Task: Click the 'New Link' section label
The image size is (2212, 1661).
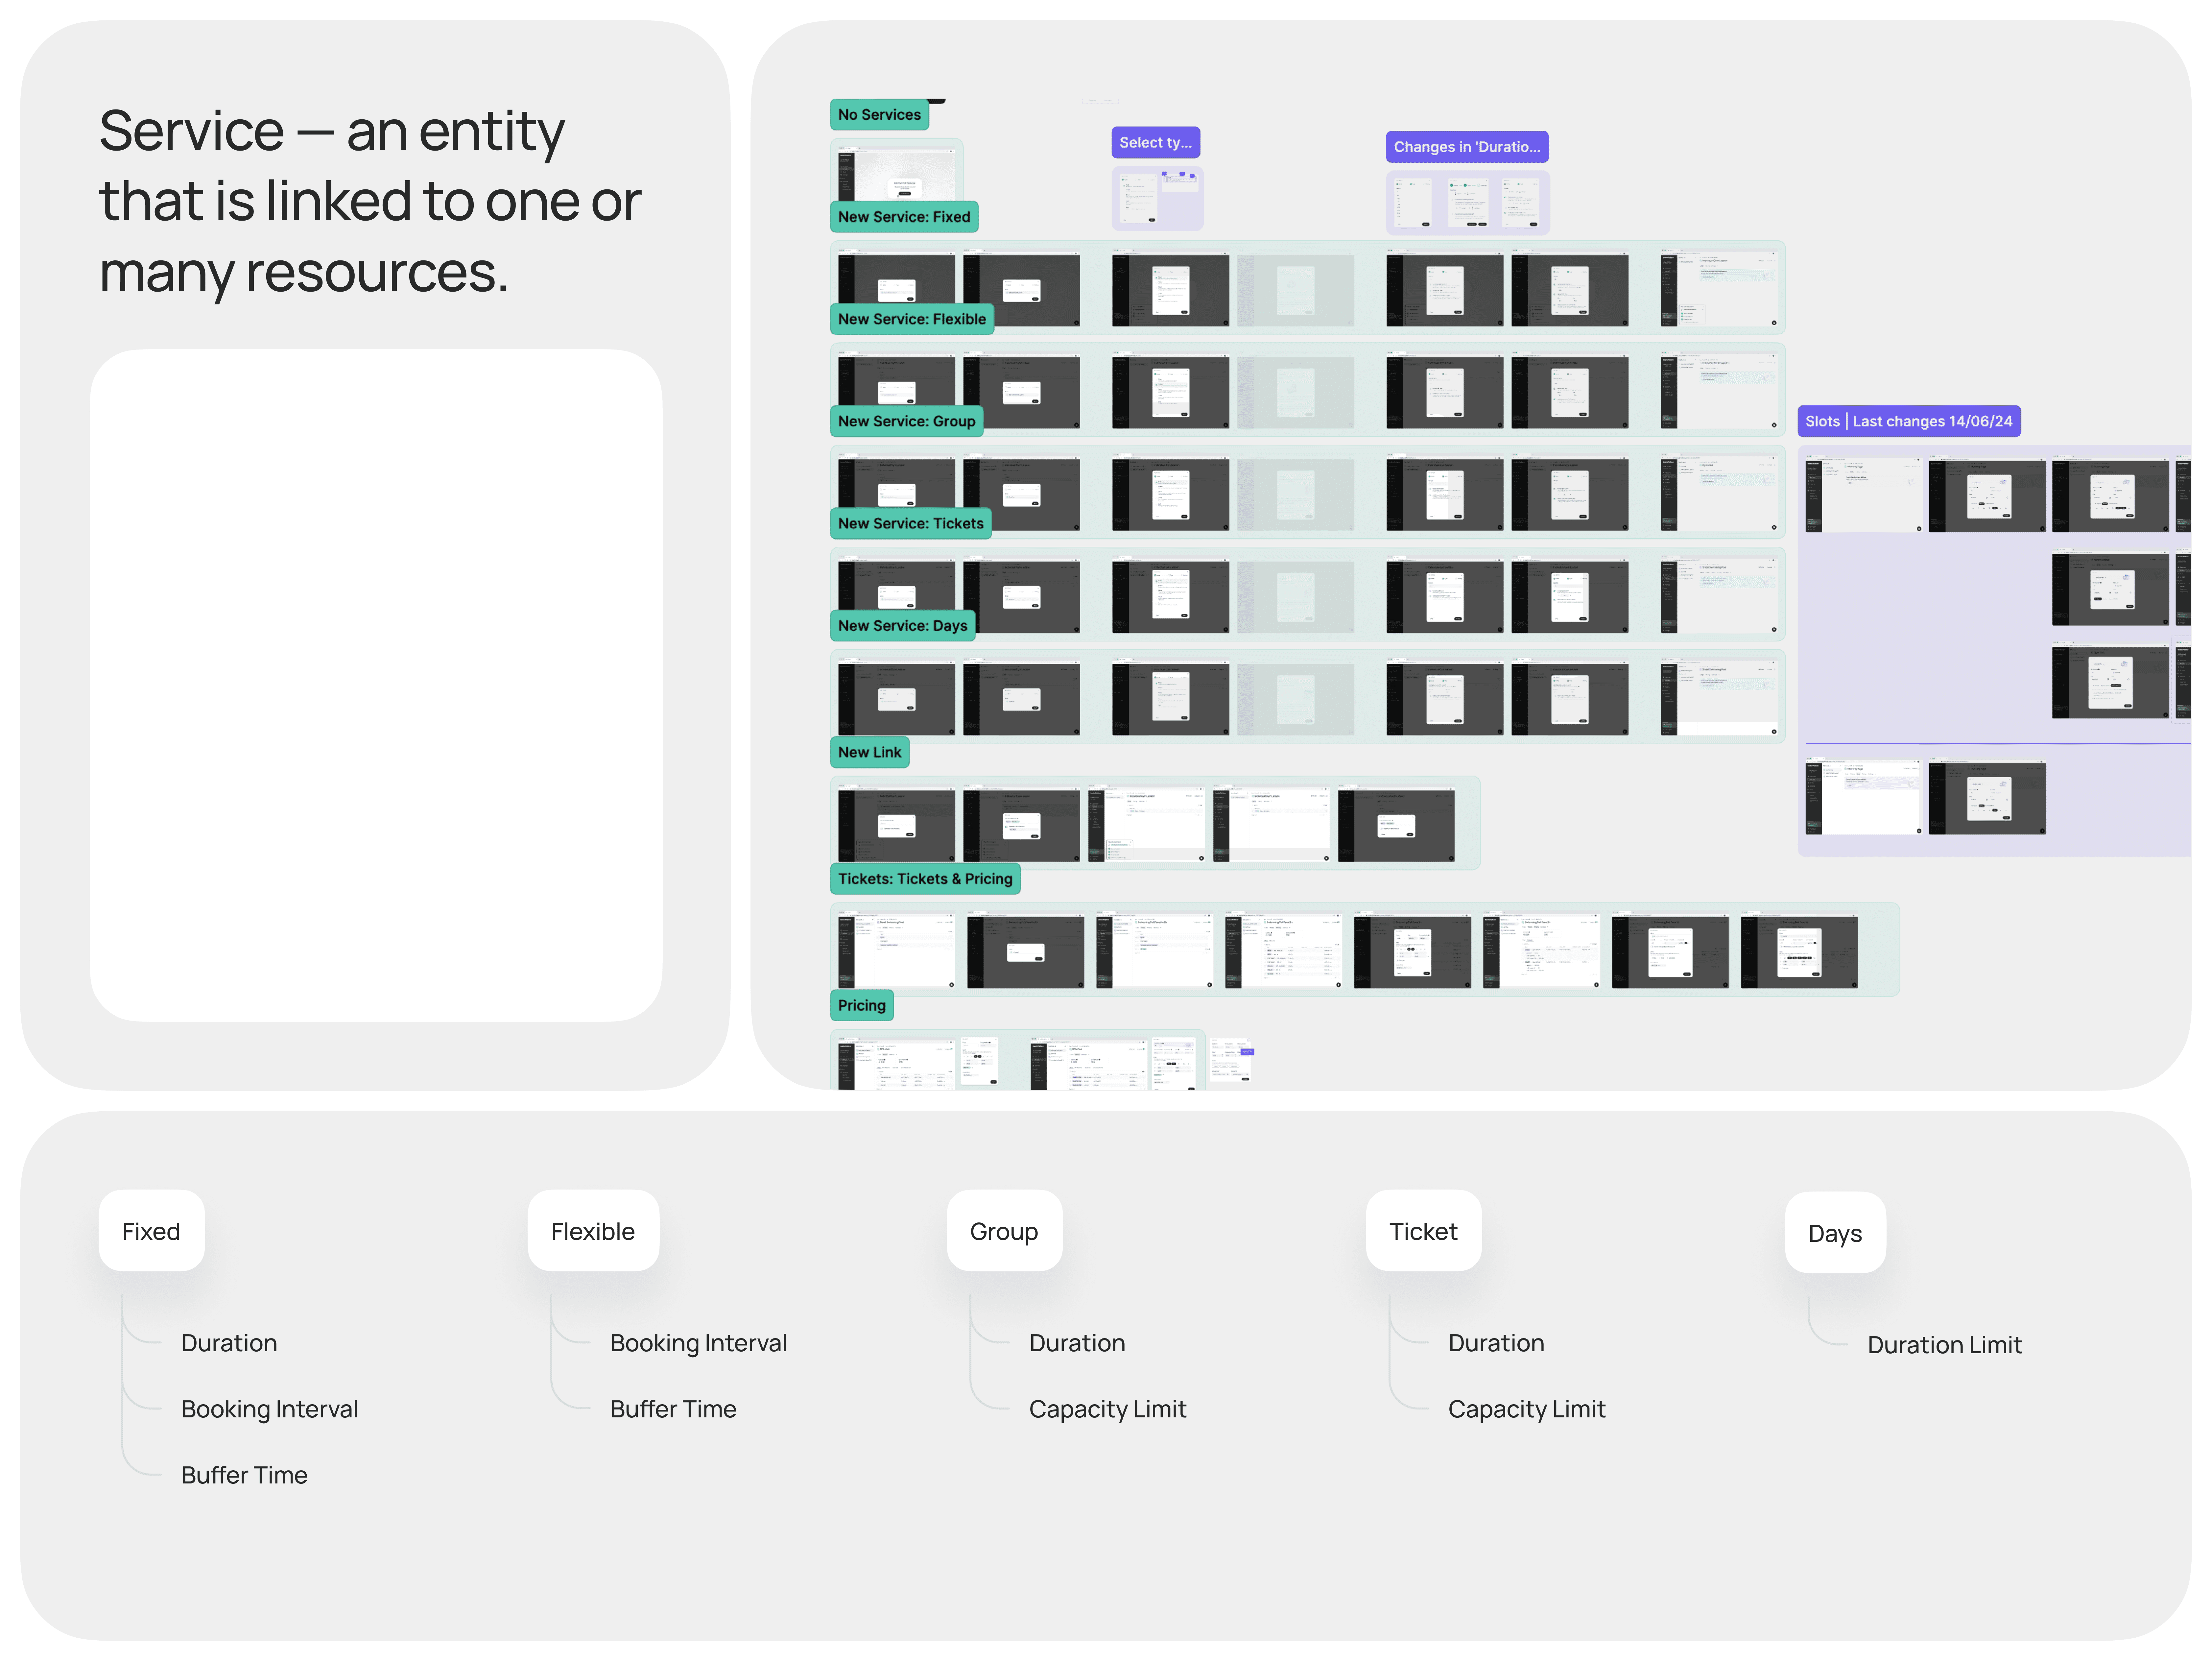Action: point(869,752)
